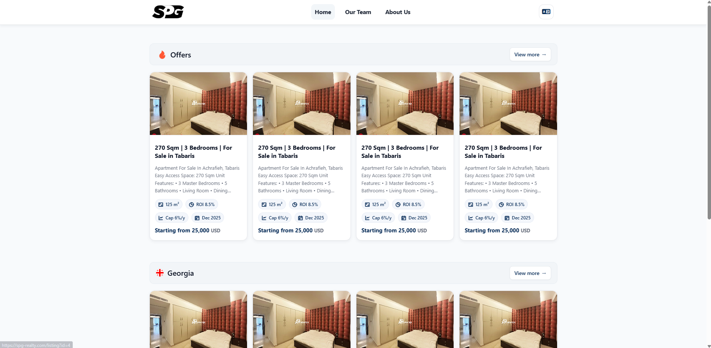Click area icon on first offer card
The image size is (711, 348).
pos(161,205)
